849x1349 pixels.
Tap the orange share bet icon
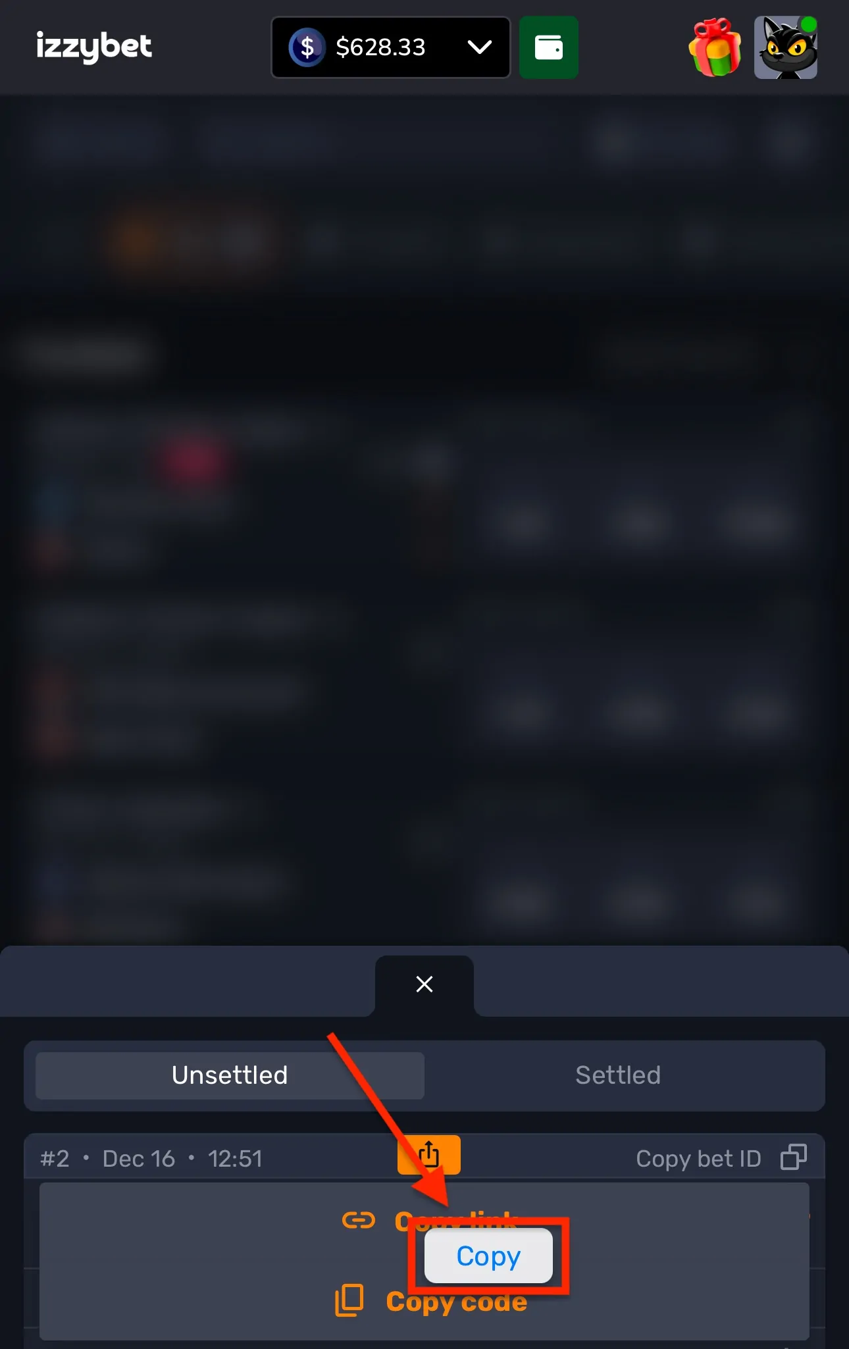point(428,1154)
